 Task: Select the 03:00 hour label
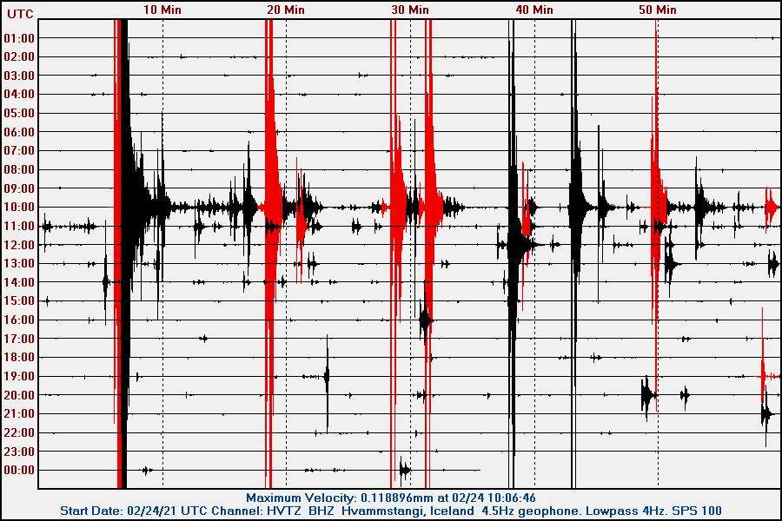pyautogui.click(x=19, y=76)
